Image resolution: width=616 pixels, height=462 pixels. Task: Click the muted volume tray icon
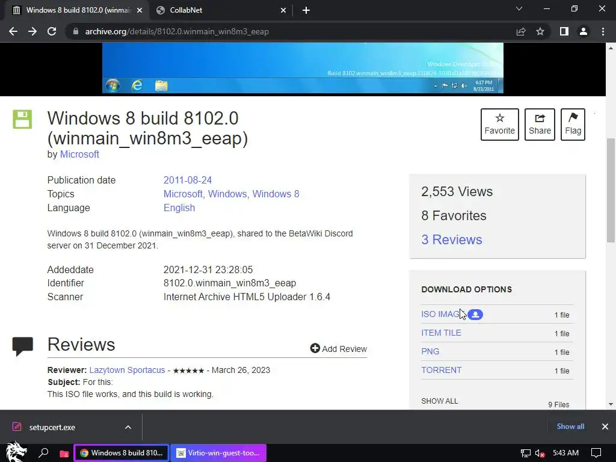point(540,454)
